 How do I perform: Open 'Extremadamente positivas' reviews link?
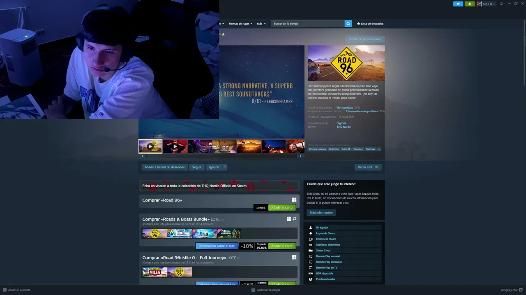click(x=362, y=111)
